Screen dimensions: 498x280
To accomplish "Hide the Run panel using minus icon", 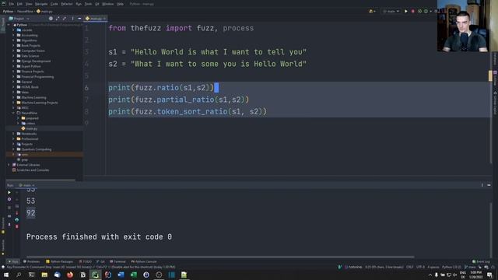I will 489,185.
